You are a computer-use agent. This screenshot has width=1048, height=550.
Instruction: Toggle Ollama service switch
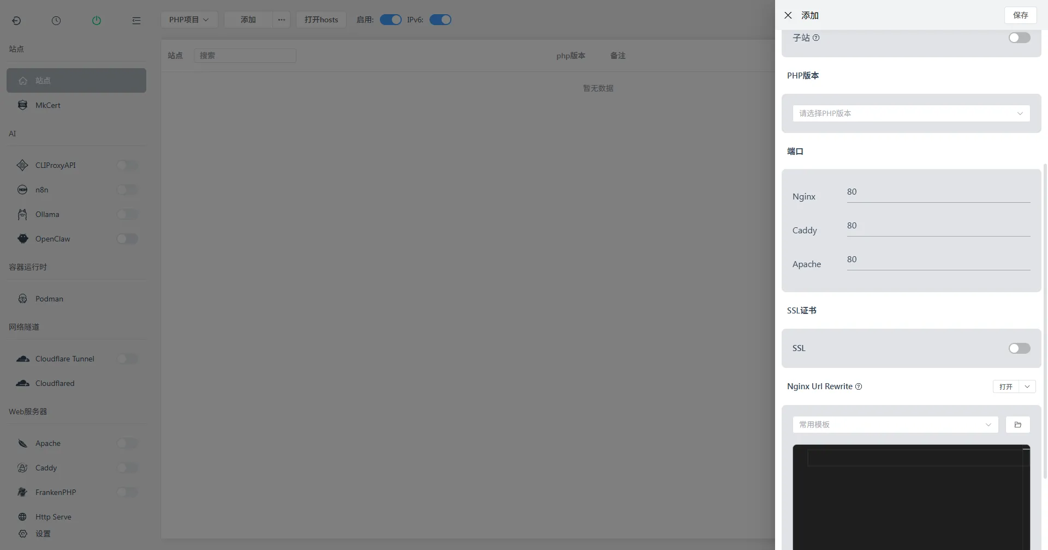(x=127, y=214)
